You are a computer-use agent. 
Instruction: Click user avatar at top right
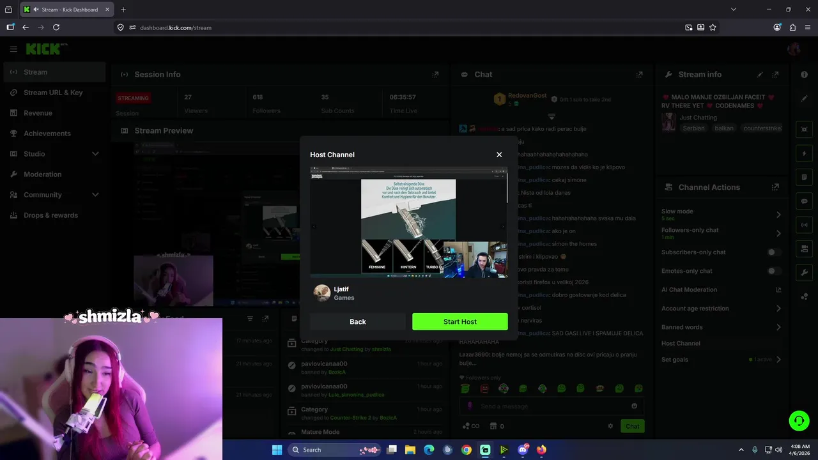coord(795,49)
